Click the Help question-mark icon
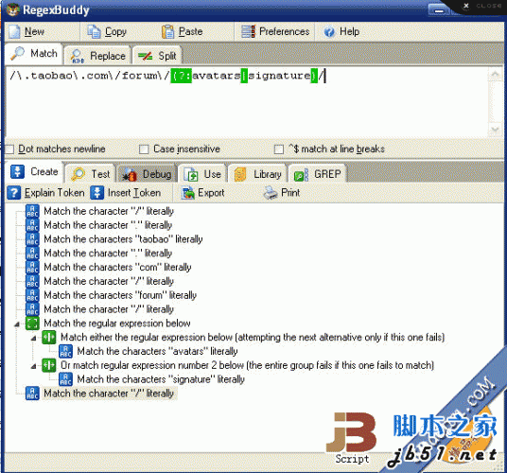 [329, 31]
